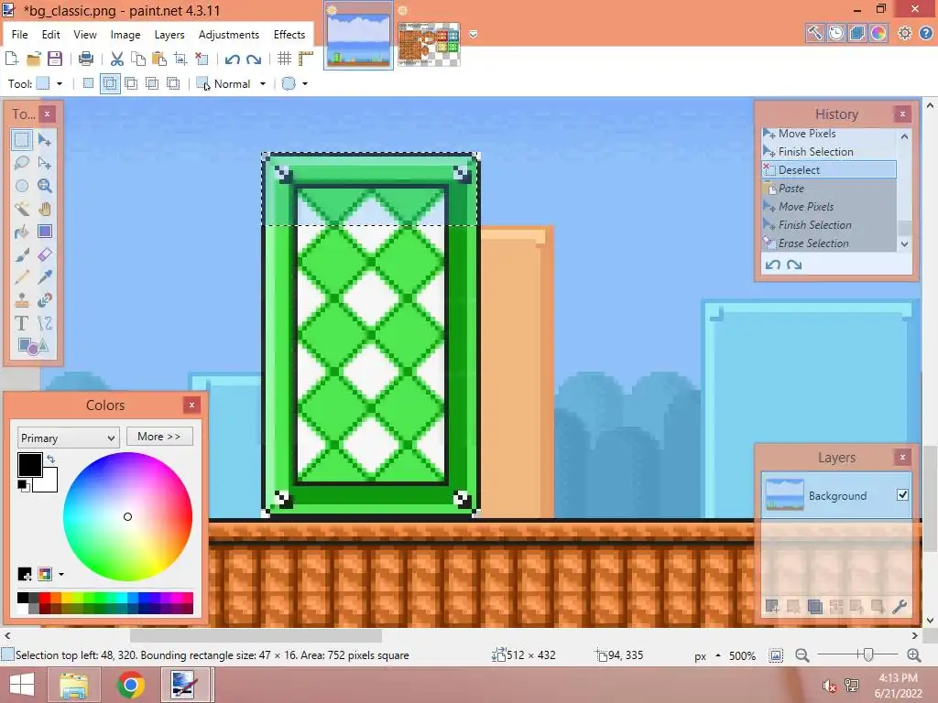This screenshot has height=703, width=938.
Task: Toggle the Colors window button
Action: click(878, 33)
